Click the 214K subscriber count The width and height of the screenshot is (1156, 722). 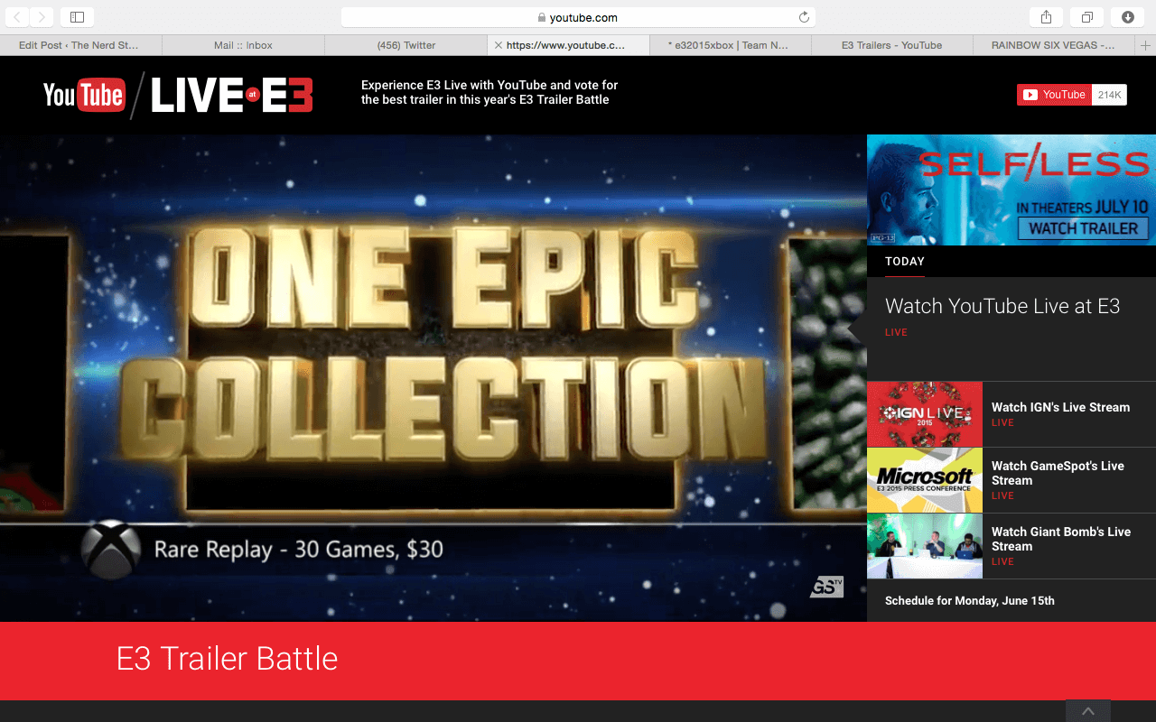tap(1109, 95)
